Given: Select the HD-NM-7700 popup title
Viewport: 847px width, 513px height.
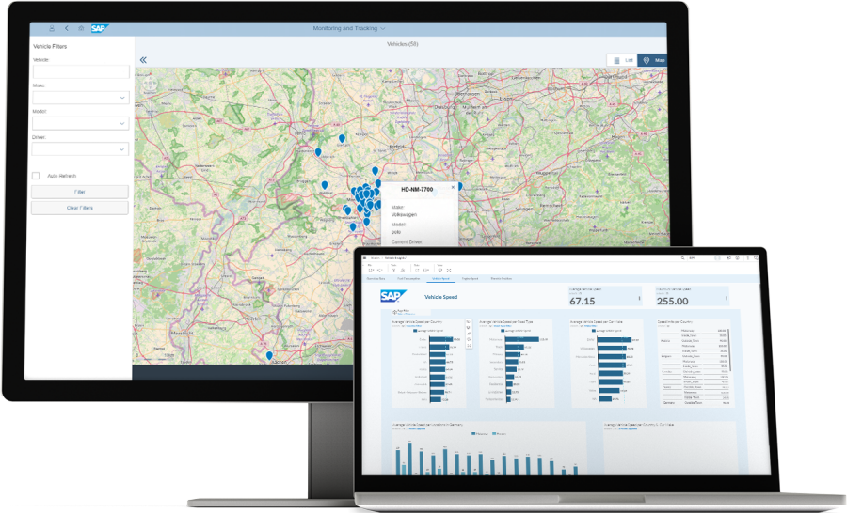Looking at the screenshot, I should point(417,190).
